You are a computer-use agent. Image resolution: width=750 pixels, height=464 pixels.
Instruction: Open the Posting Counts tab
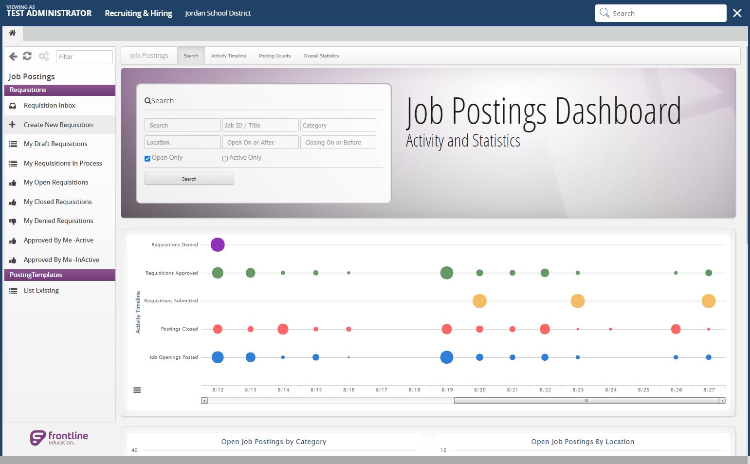coord(275,56)
